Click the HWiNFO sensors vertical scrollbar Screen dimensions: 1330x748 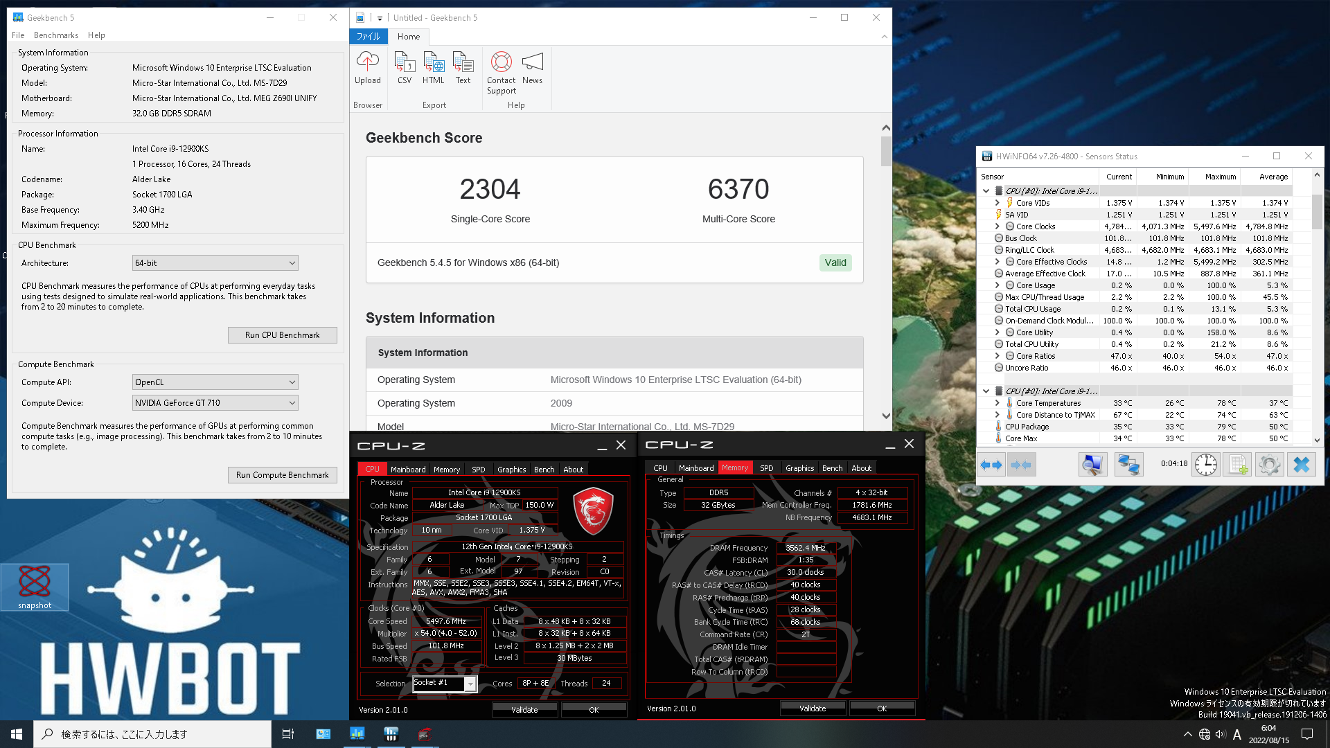coord(1317,308)
